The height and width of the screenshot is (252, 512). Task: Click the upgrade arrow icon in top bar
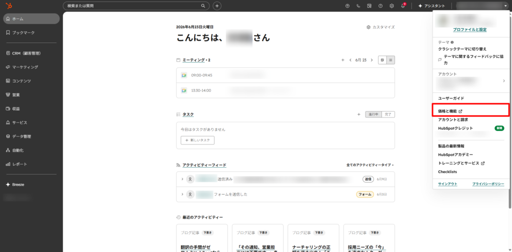pyautogui.click(x=347, y=6)
